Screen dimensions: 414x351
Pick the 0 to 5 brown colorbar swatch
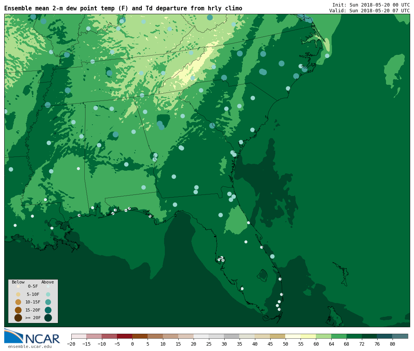click(x=140, y=336)
